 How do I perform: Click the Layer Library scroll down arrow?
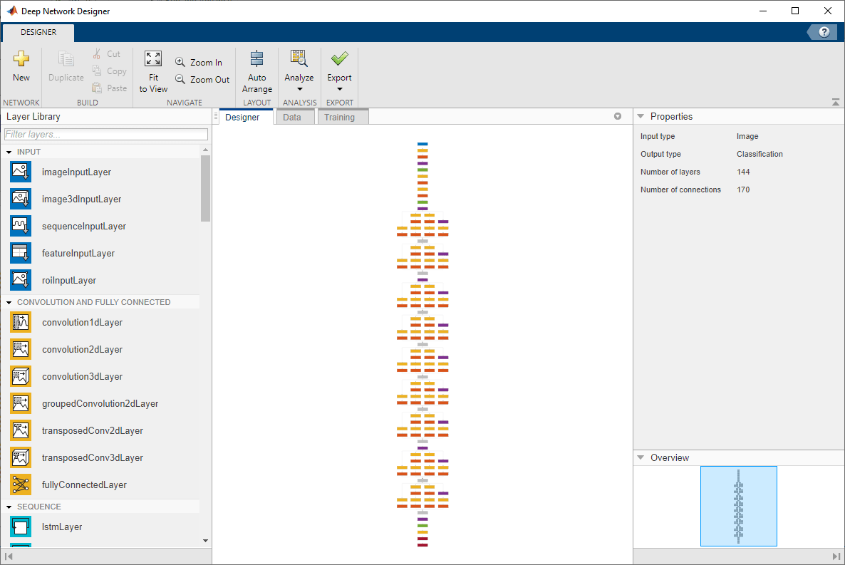tap(205, 540)
